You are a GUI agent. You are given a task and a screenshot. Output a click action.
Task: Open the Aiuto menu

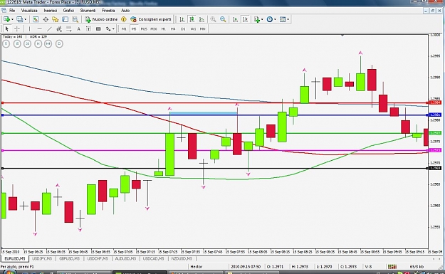125,11
